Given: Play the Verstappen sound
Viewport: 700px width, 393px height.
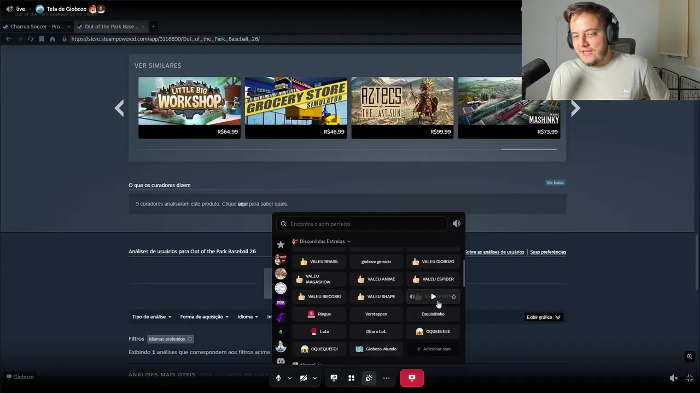Looking at the screenshot, I should (376, 314).
